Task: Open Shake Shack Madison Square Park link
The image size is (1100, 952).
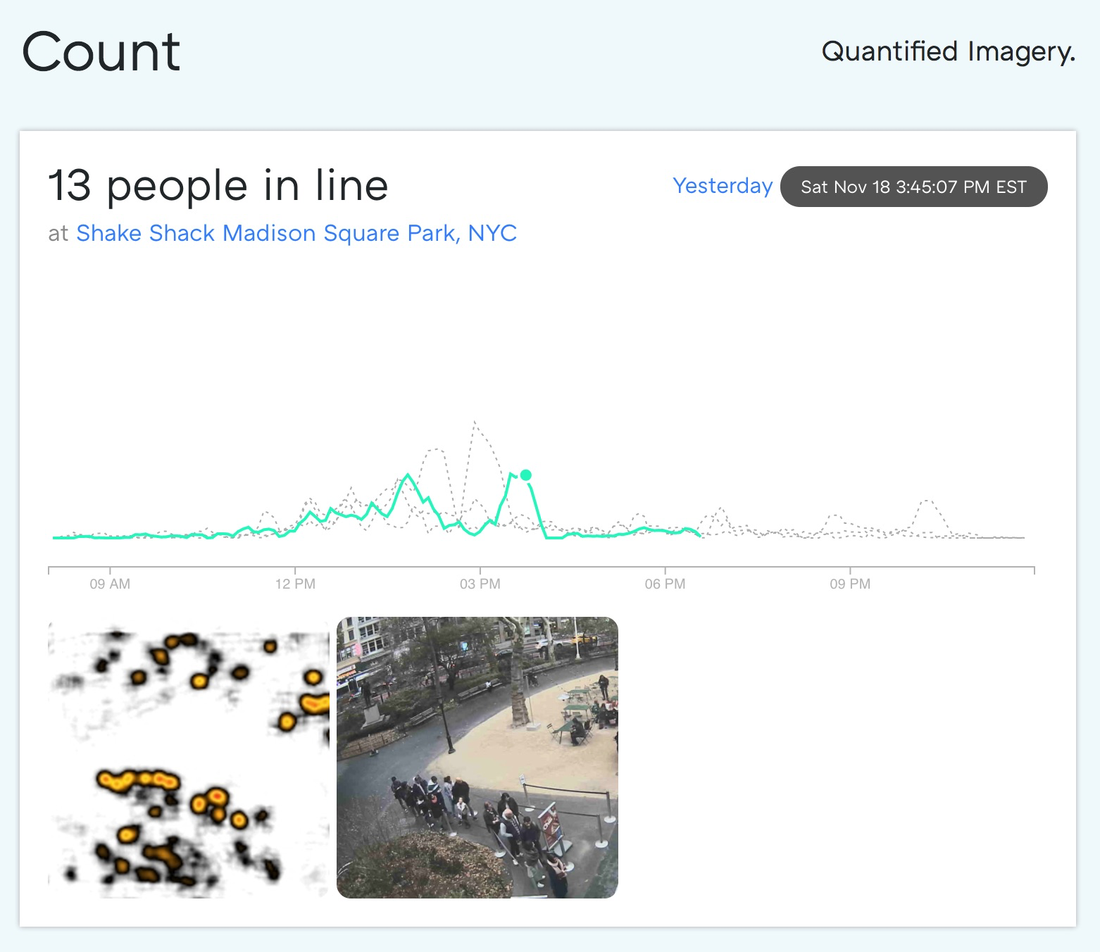Action: pyautogui.click(x=296, y=233)
